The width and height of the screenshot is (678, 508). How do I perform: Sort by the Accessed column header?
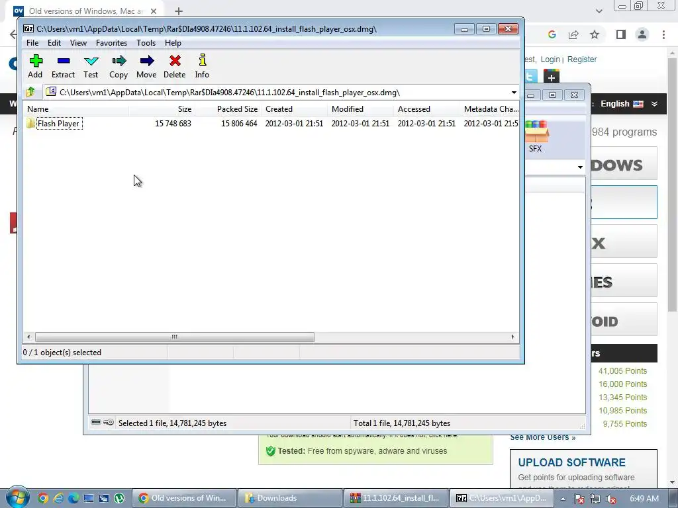click(x=426, y=109)
